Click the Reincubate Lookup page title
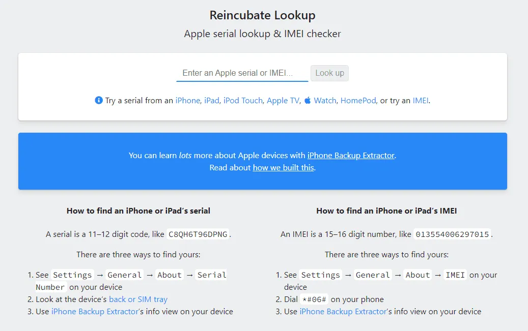This screenshot has width=528, height=331. [x=262, y=15]
